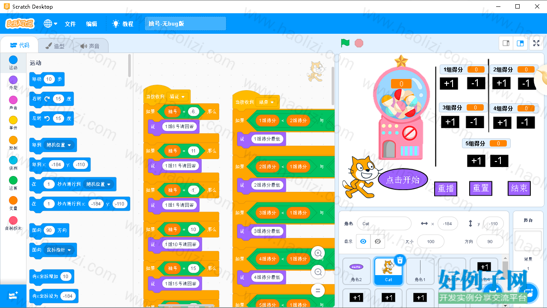Select the stage backdrop thumbnail

528,242
